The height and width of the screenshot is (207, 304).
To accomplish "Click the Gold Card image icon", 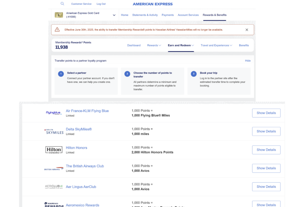I will pyautogui.click(x=59, y=15).
